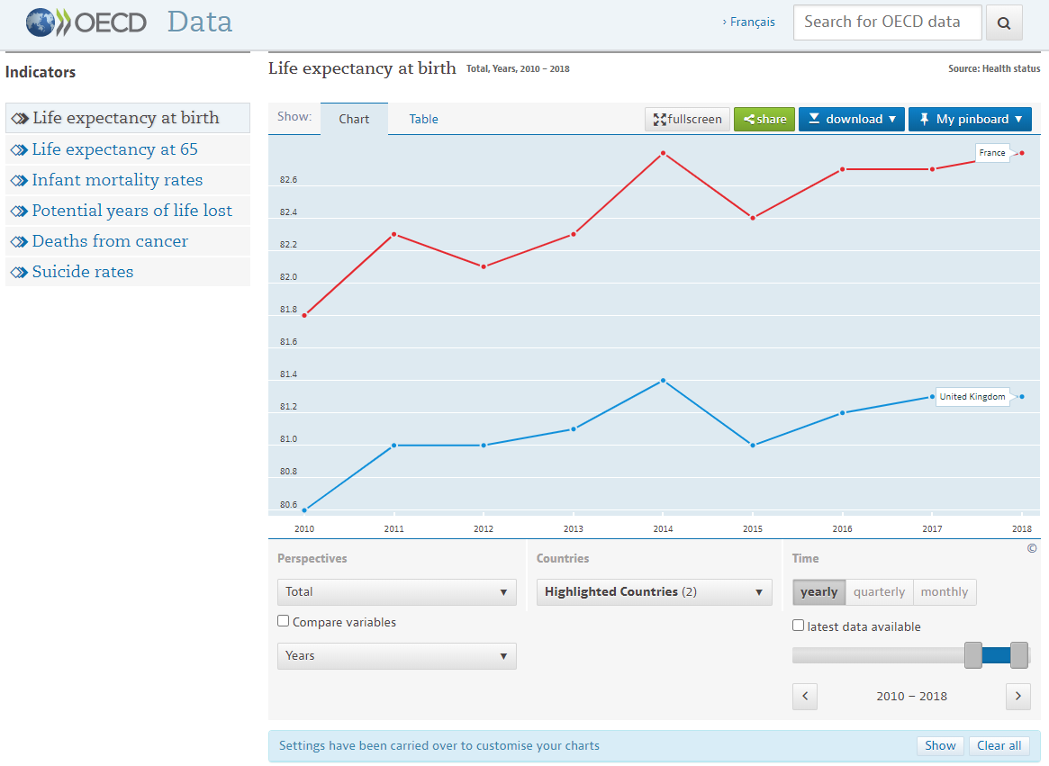Select the monthly frequency option
Viewport: 1049px width, 766px height.
(x=944, y=592)
